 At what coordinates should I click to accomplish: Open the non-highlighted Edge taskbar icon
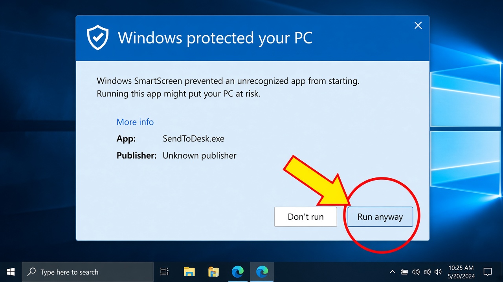tap(237, 272)
